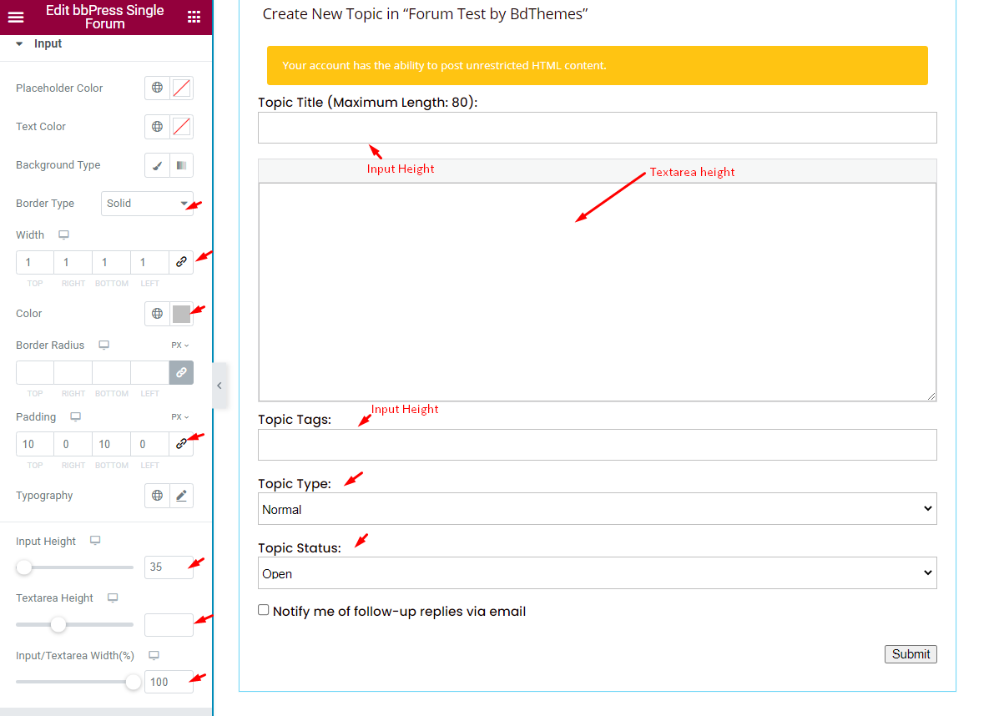Click the responsive monitor icon beside Input Height
Screen dimensions: 999x716
coord(94,540)
